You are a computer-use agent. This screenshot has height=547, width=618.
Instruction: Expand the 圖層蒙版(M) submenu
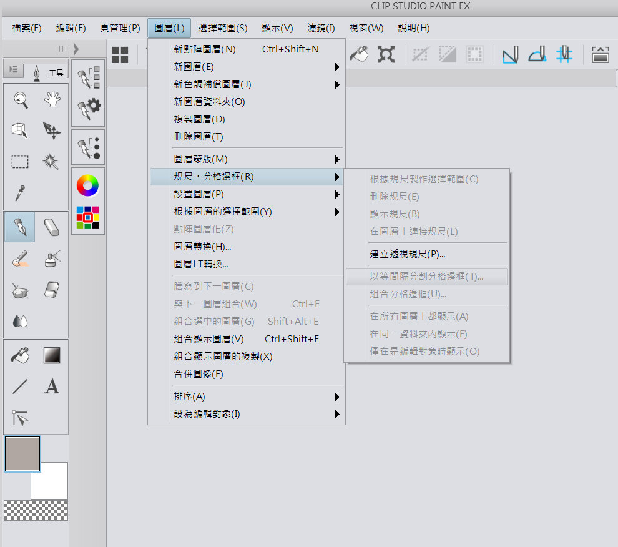248,159
